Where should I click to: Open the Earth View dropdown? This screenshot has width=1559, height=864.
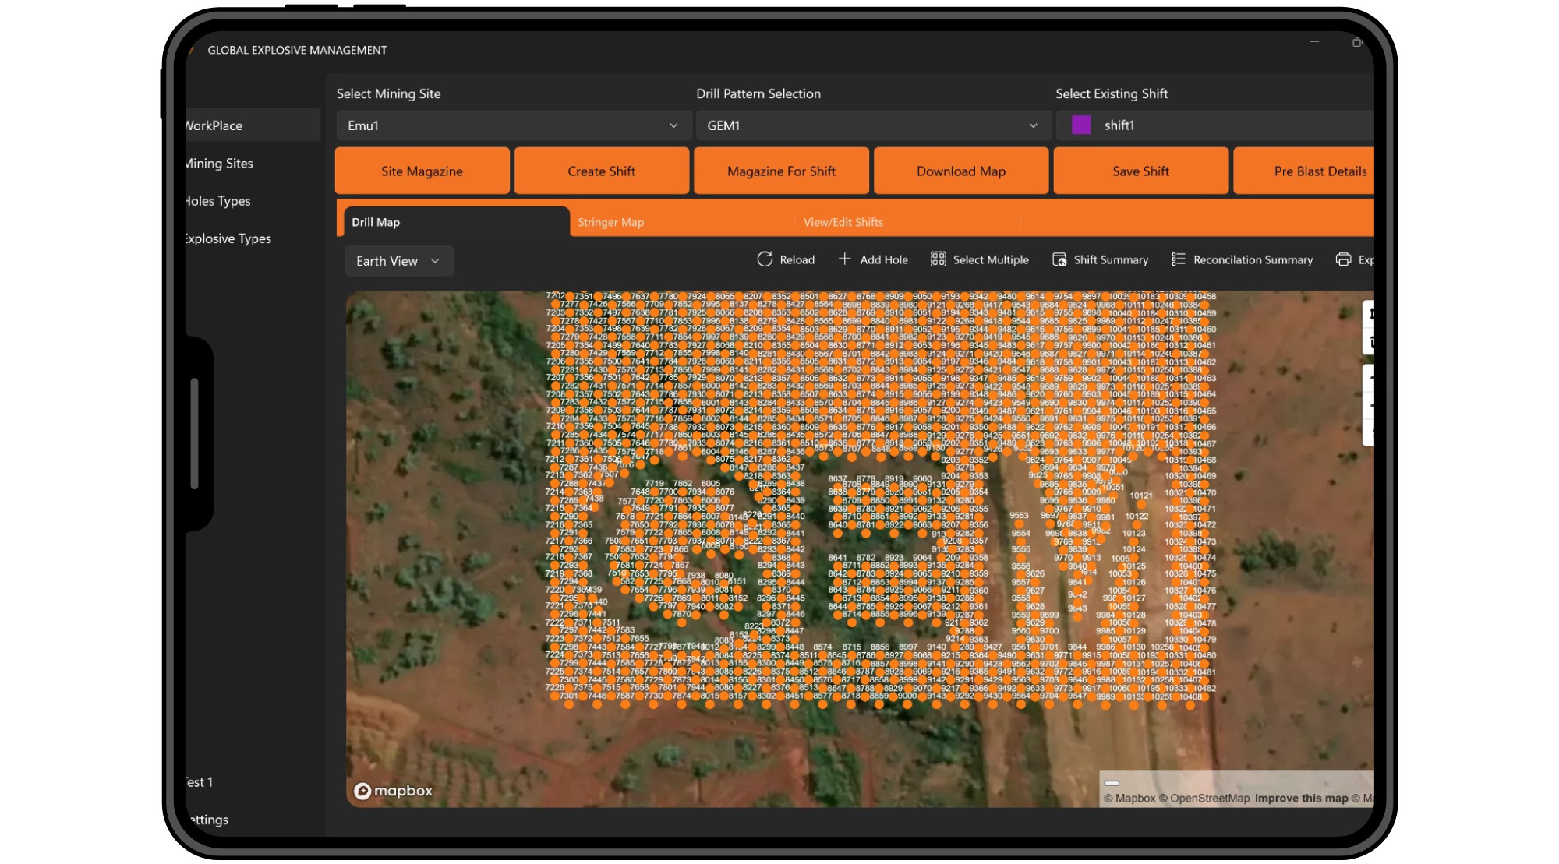click(x=398, y=260)
